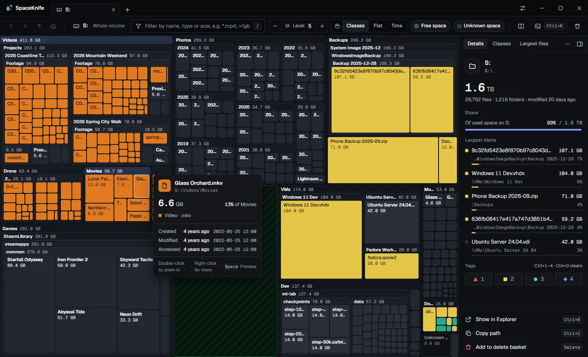The height and width of the screenshot is (357, 588).
Task: Collapse the side panel using its icon
Action: coord(580,44)
